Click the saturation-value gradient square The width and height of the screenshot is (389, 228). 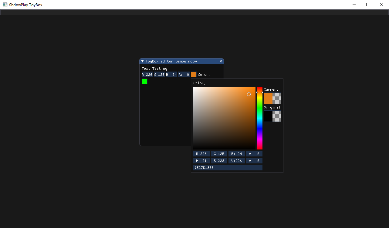[224, 118]
